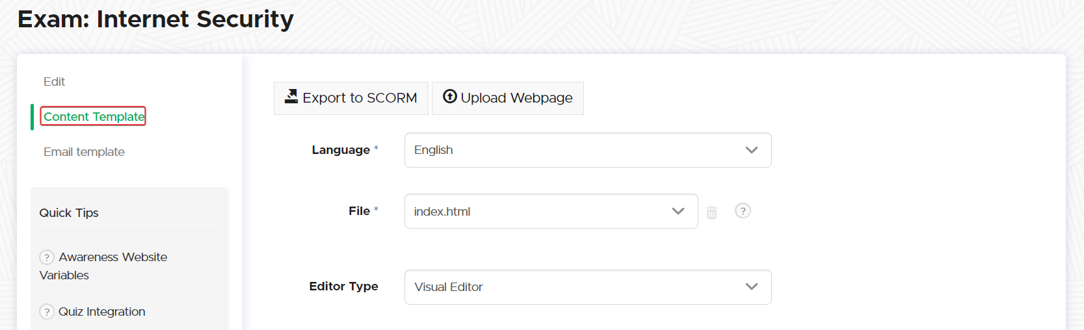Viewport: 1084px width, 330px height.
Task: Click the Quick Tips panel heading
Action: click(x=69, y=213)
